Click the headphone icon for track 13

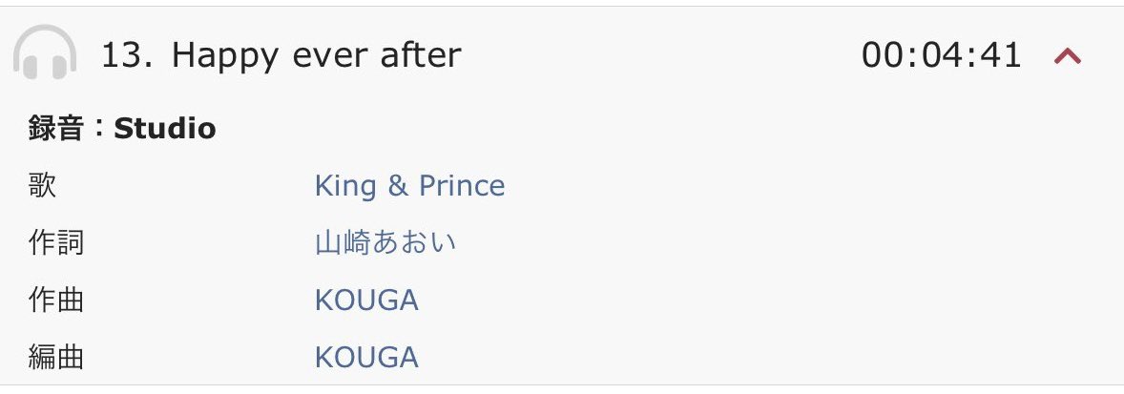point(45,55)
